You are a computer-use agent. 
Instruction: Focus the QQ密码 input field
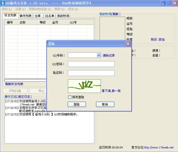[91, 64]
